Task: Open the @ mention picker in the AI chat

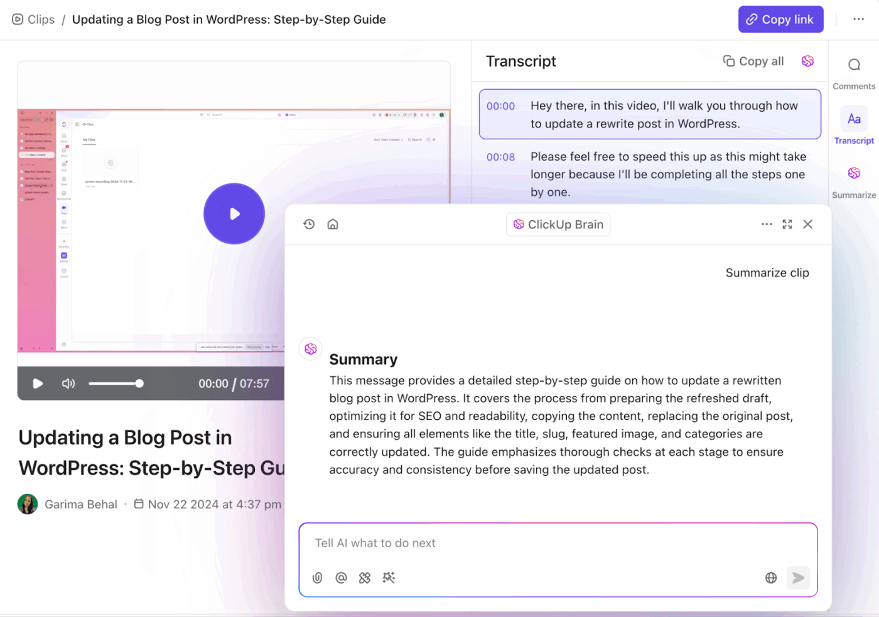Action: point(341,577)
